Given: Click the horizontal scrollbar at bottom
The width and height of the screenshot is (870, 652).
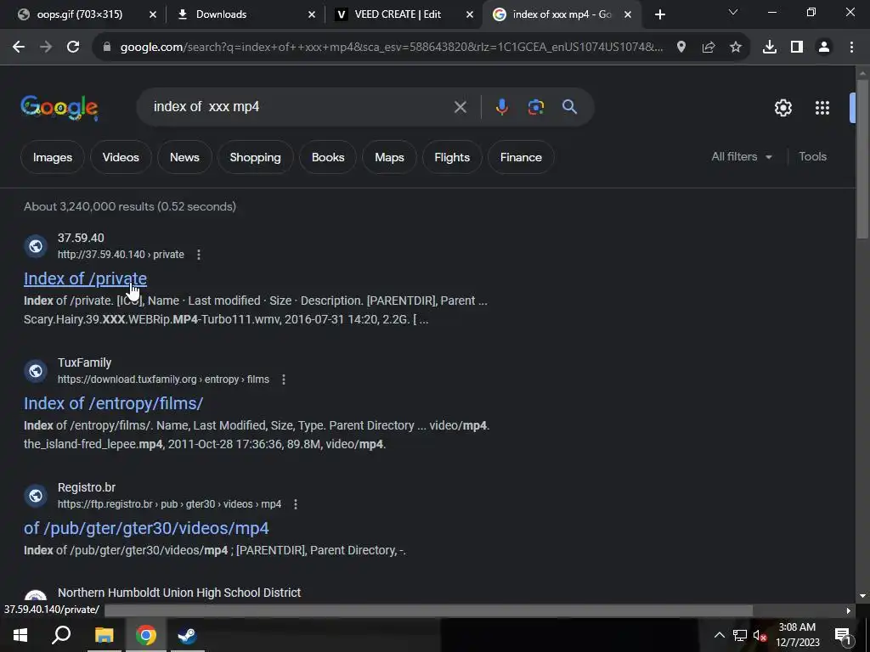Looking at the screenshot, I should pos(428,610).
